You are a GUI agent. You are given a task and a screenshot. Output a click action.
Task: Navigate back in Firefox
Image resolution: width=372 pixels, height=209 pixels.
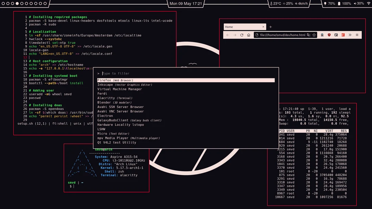pyautogui.click(x=228, y=35)
